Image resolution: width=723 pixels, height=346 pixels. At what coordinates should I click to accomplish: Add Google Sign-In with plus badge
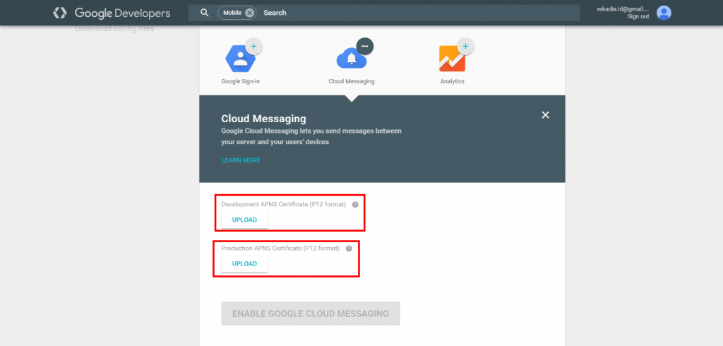253,47
